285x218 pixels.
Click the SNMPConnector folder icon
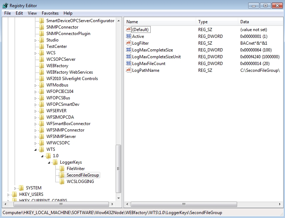42,27
